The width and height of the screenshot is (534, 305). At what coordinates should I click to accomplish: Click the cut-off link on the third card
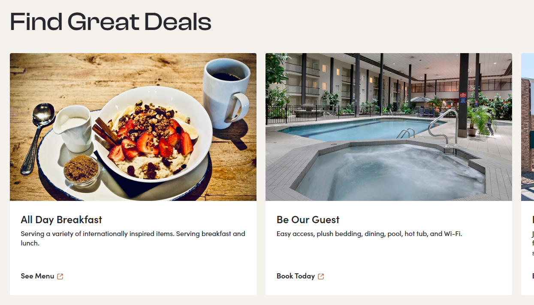(533, 276)
